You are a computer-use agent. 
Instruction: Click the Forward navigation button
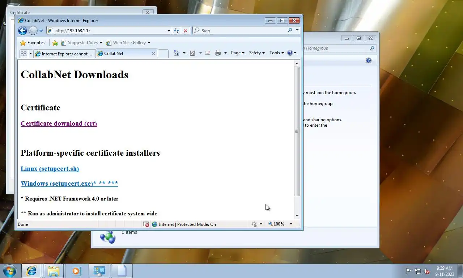(x=33, y=31)
